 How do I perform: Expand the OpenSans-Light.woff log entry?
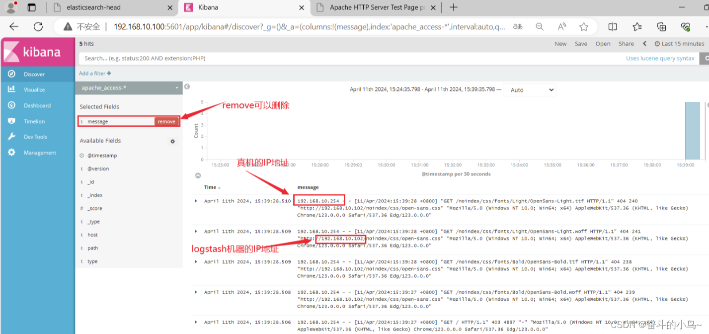click(196, 231)
